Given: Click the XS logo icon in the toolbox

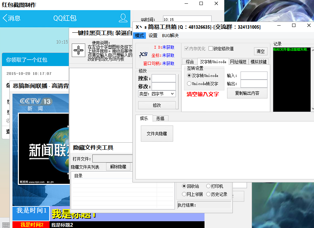Looking at the screenshot, I should (144, 55).
